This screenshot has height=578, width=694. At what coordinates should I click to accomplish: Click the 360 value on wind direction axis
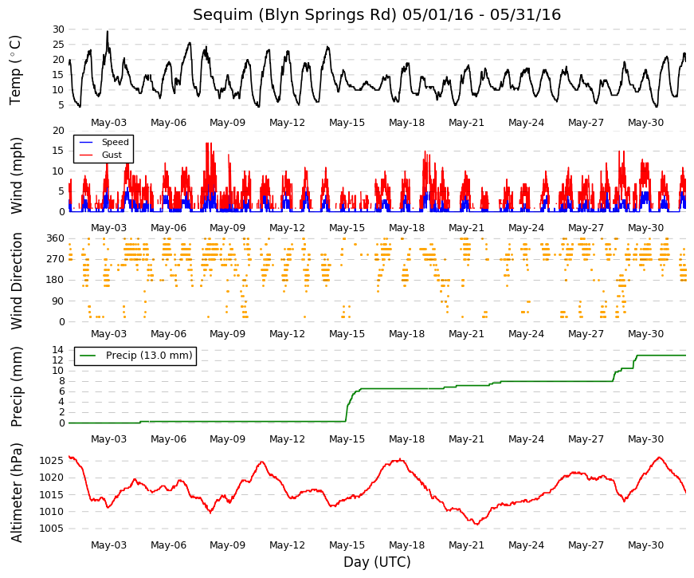[x=56, y=238]
